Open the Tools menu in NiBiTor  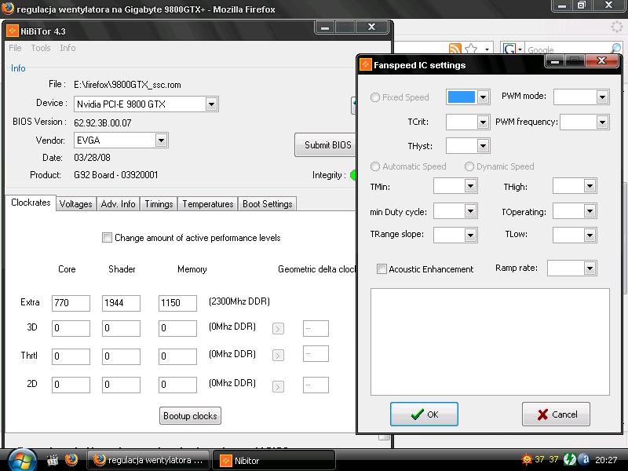pyautogui.click(x=41, y=48)
